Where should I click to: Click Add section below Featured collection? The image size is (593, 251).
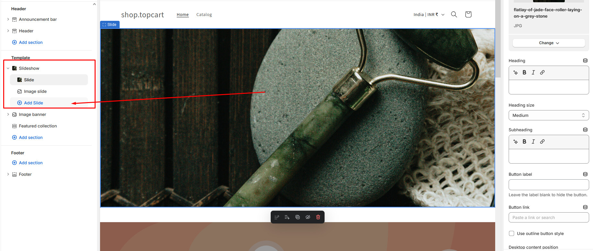27,138
